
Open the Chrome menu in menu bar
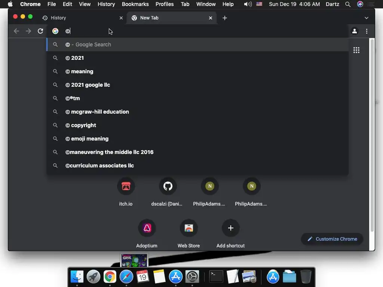(x=30, y=4)
